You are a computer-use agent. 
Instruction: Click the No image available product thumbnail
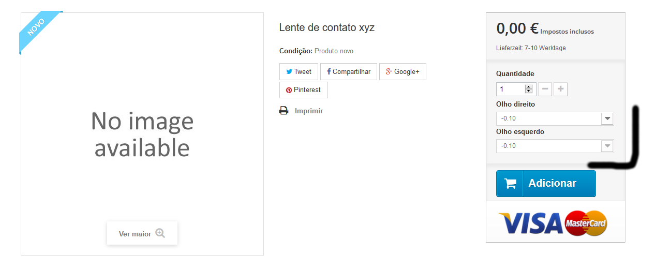pyautogui.click(x=142, y=134)
